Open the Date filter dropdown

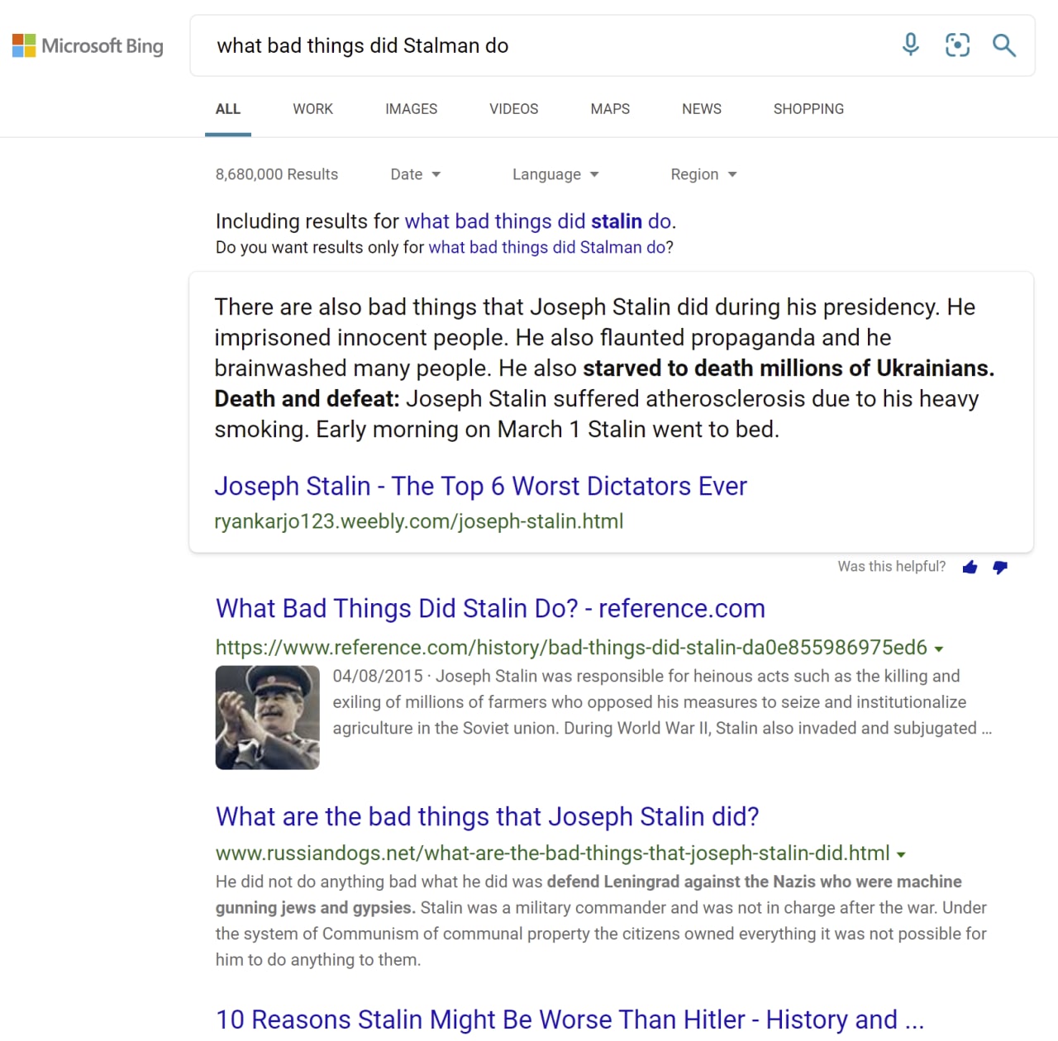tap(416, 174)
